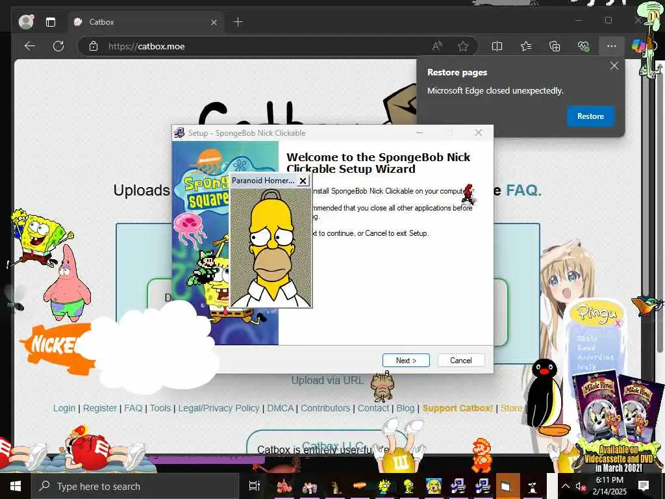This screenshot has height=499, width=665.
Task: Click the Homer Simpson taskbar icon
Action: coord(409,486)
